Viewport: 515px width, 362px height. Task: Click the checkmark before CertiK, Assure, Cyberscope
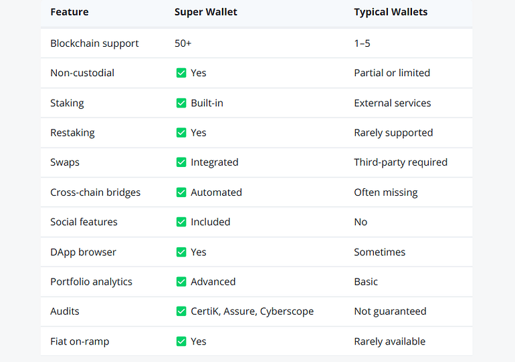click(181, 311)
